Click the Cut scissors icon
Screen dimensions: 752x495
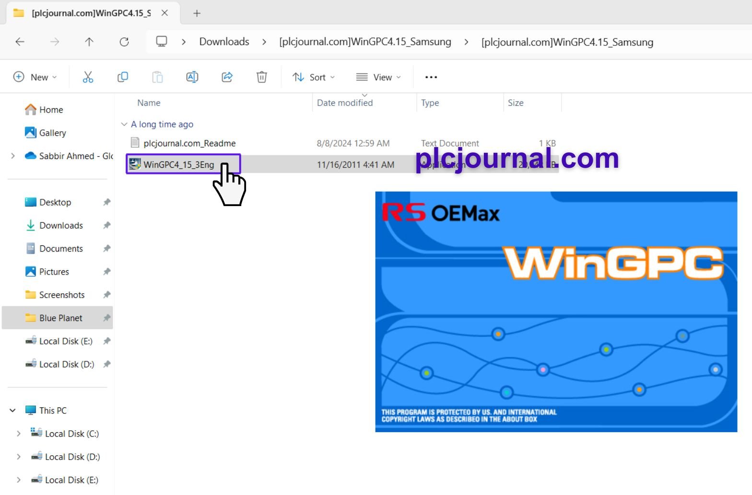[88, 77]
